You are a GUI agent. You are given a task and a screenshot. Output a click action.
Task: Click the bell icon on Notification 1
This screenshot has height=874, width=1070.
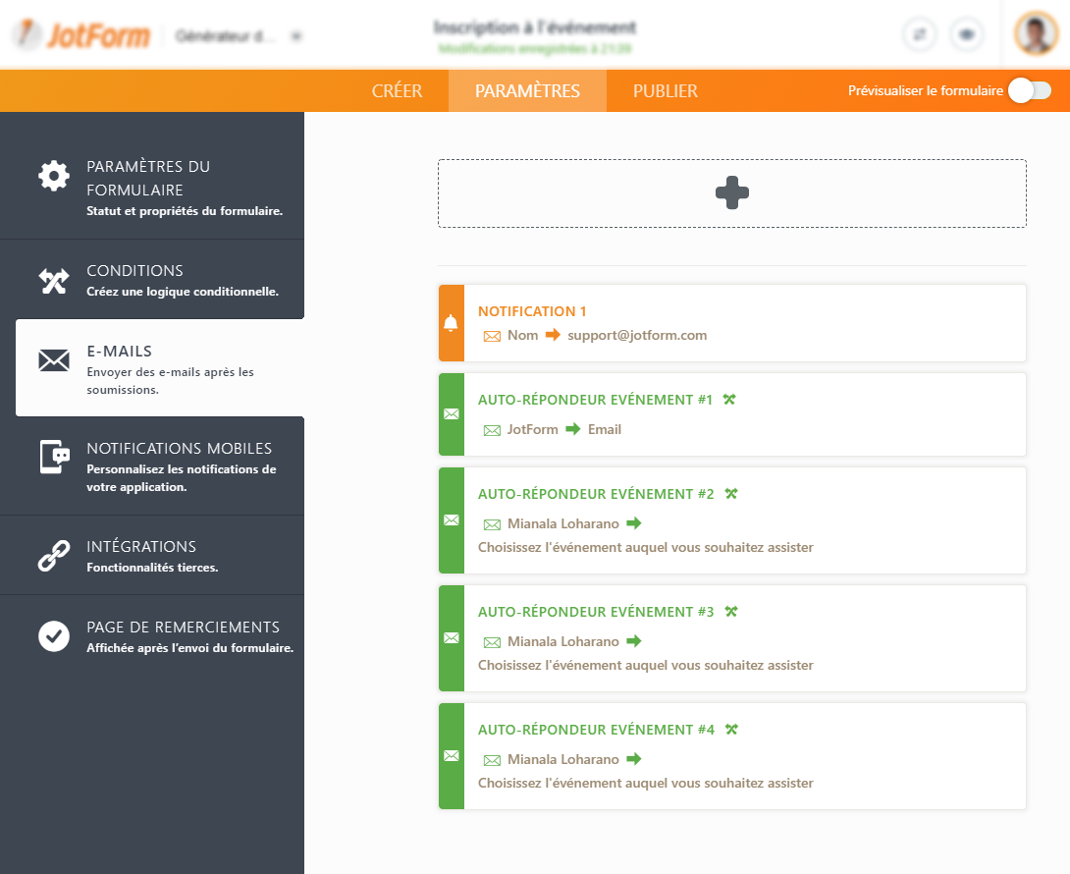[451, 323]
